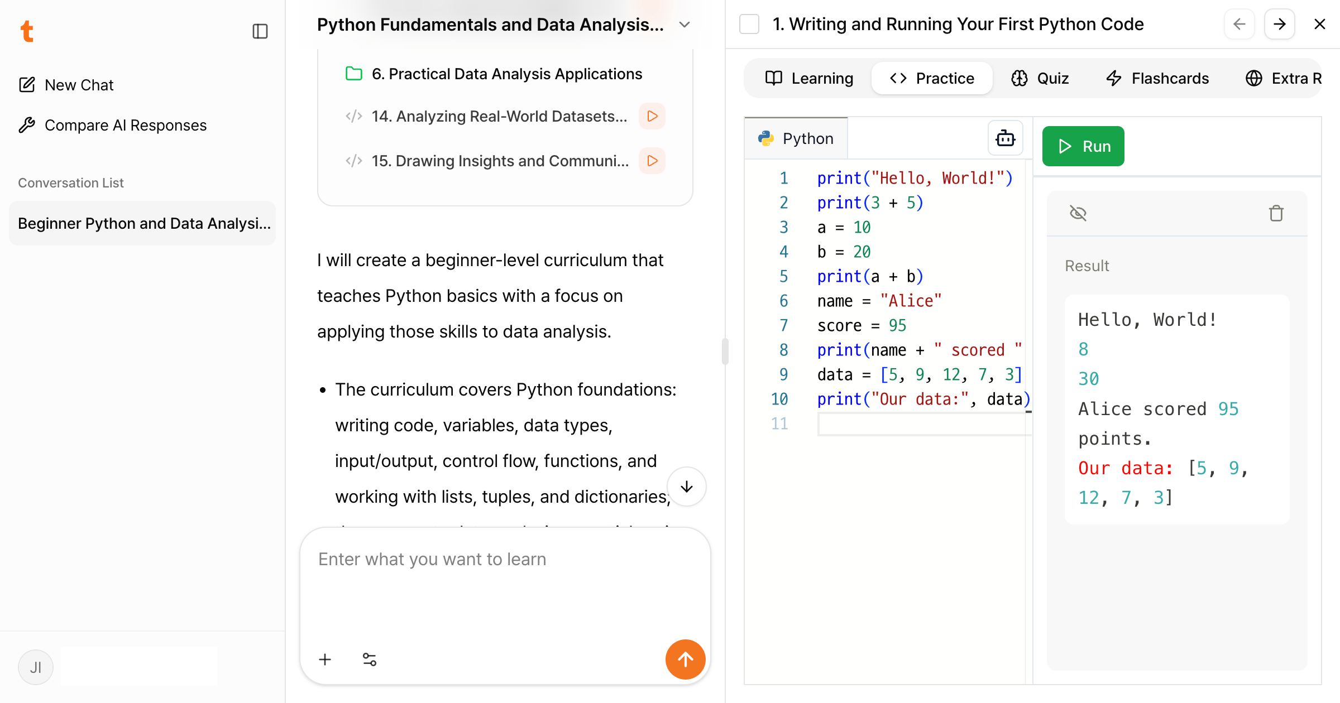1340x703 pixels.
Task: Play lesson 14 Analyzing Real-World Datasets
Action: (x=652, y=116)
